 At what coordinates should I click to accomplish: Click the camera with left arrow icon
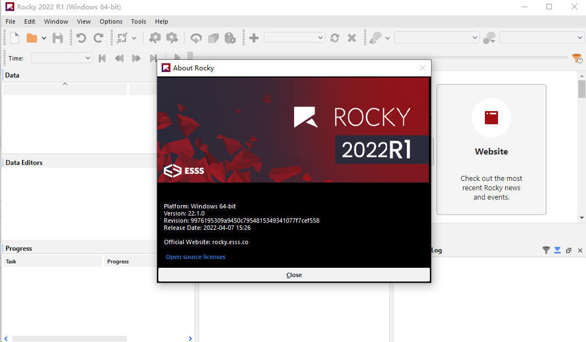coord(154,38)
